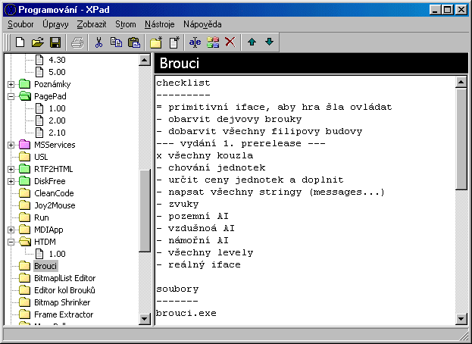The height and width of the screenshot is (344, 472).
Task: Select the Joy2Mouse tree item
Action: pyautogui.click(x=55, y=205)
